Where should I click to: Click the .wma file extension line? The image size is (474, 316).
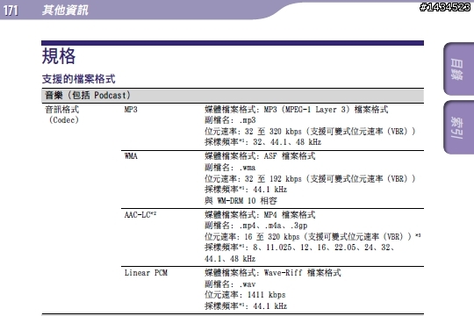[x=230, y=168]
